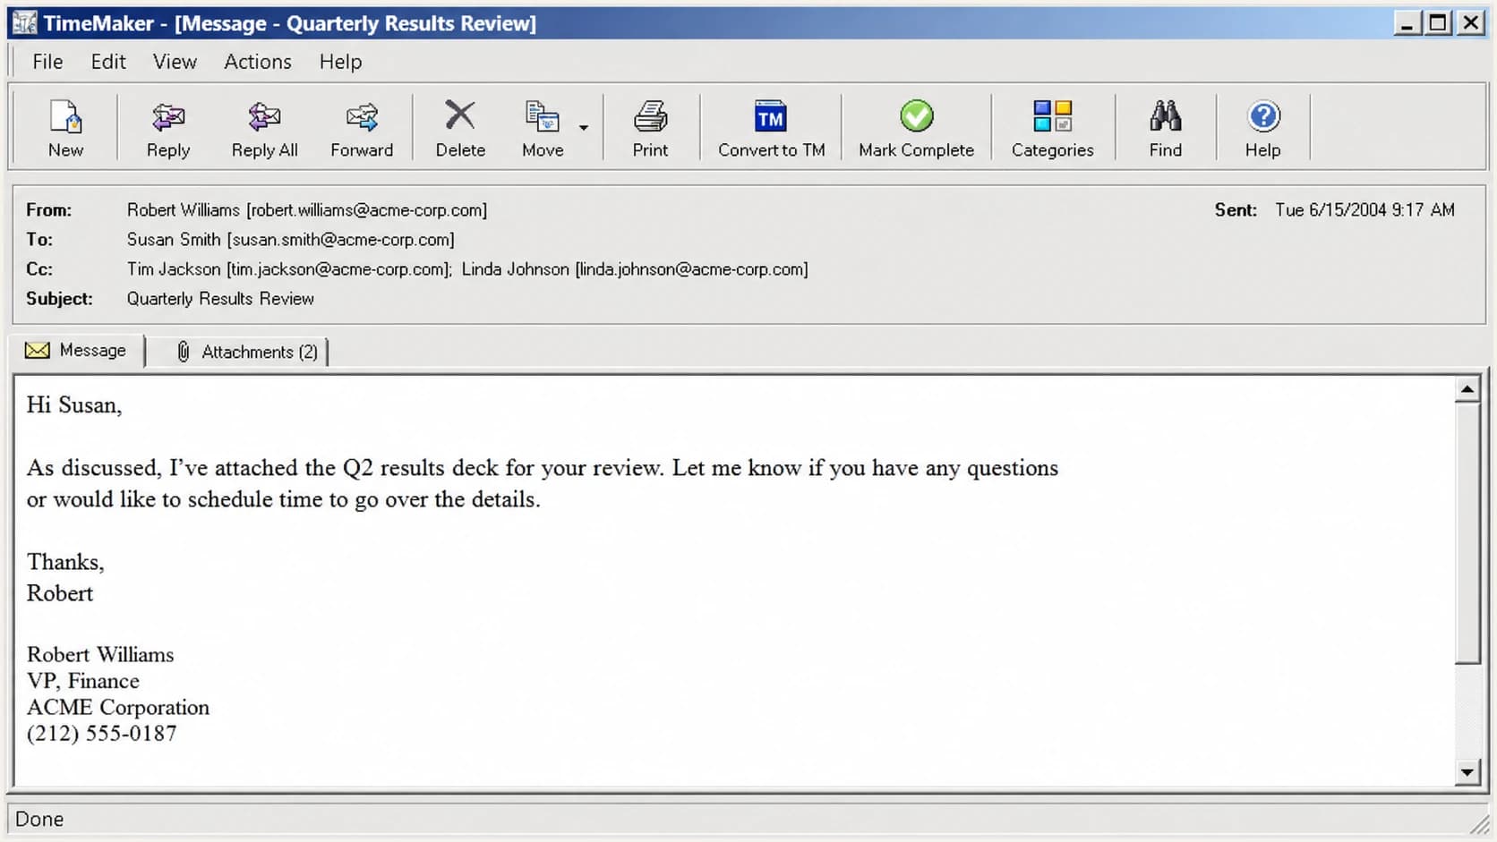Screen dimensions: 1497x842
Task: Switch to the Attachments (2) tab
Action: pos(247,352)
